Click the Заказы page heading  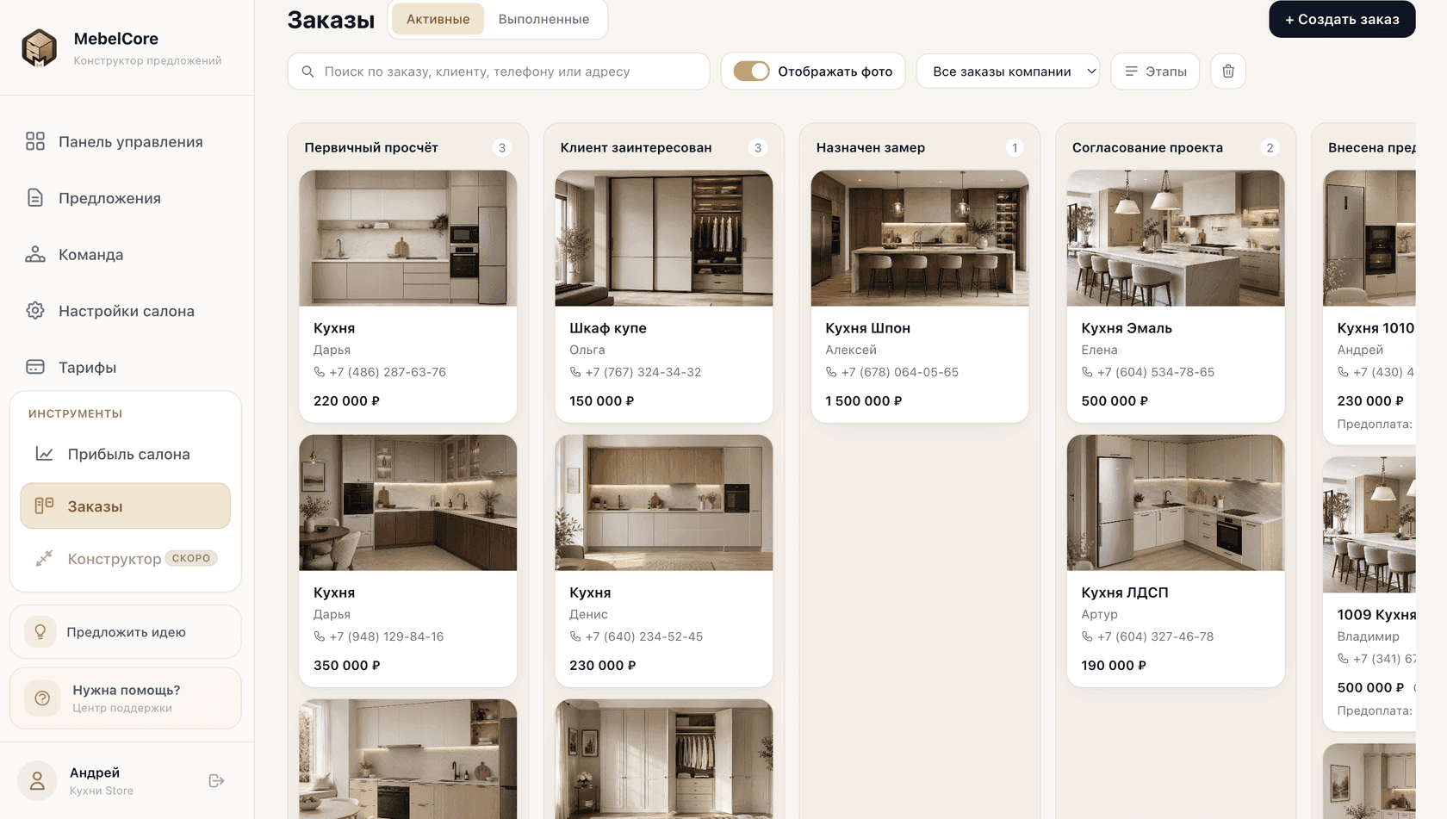(331, 20)
